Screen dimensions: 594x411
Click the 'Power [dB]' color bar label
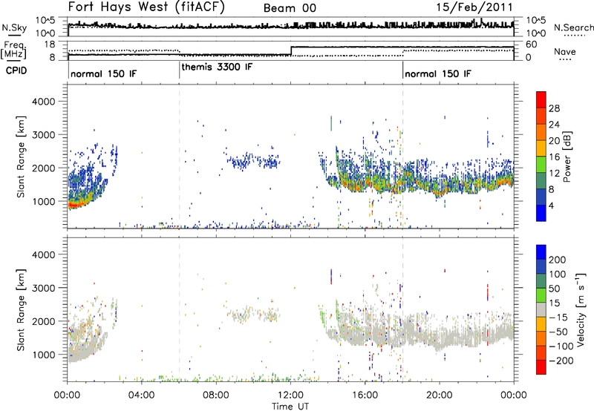tap(567, 157)
